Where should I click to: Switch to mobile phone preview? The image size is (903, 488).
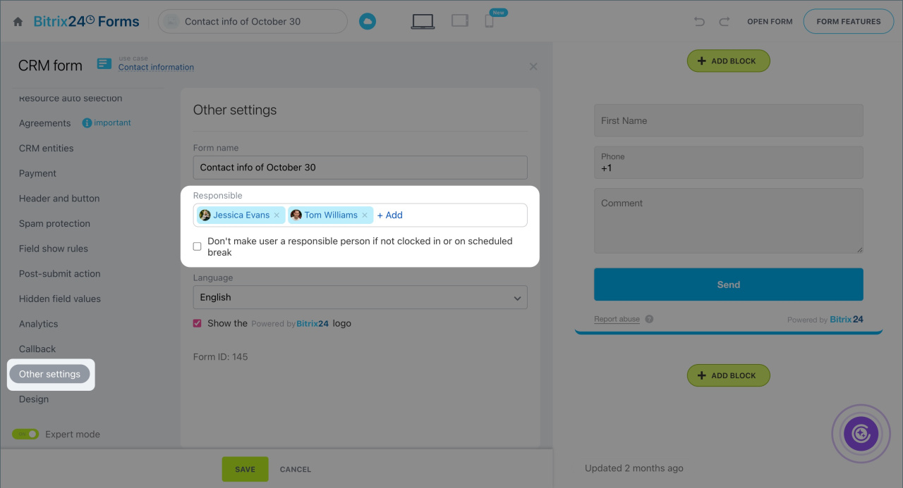pyautogui.click(x=489, y=22)
